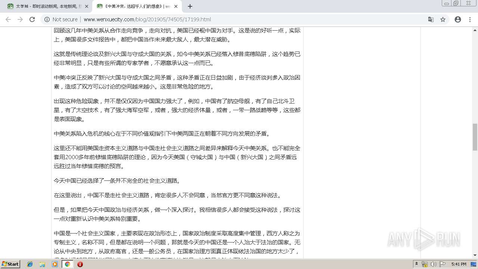
Task: Open a new tab with the plus button
Action: (190, 6)
